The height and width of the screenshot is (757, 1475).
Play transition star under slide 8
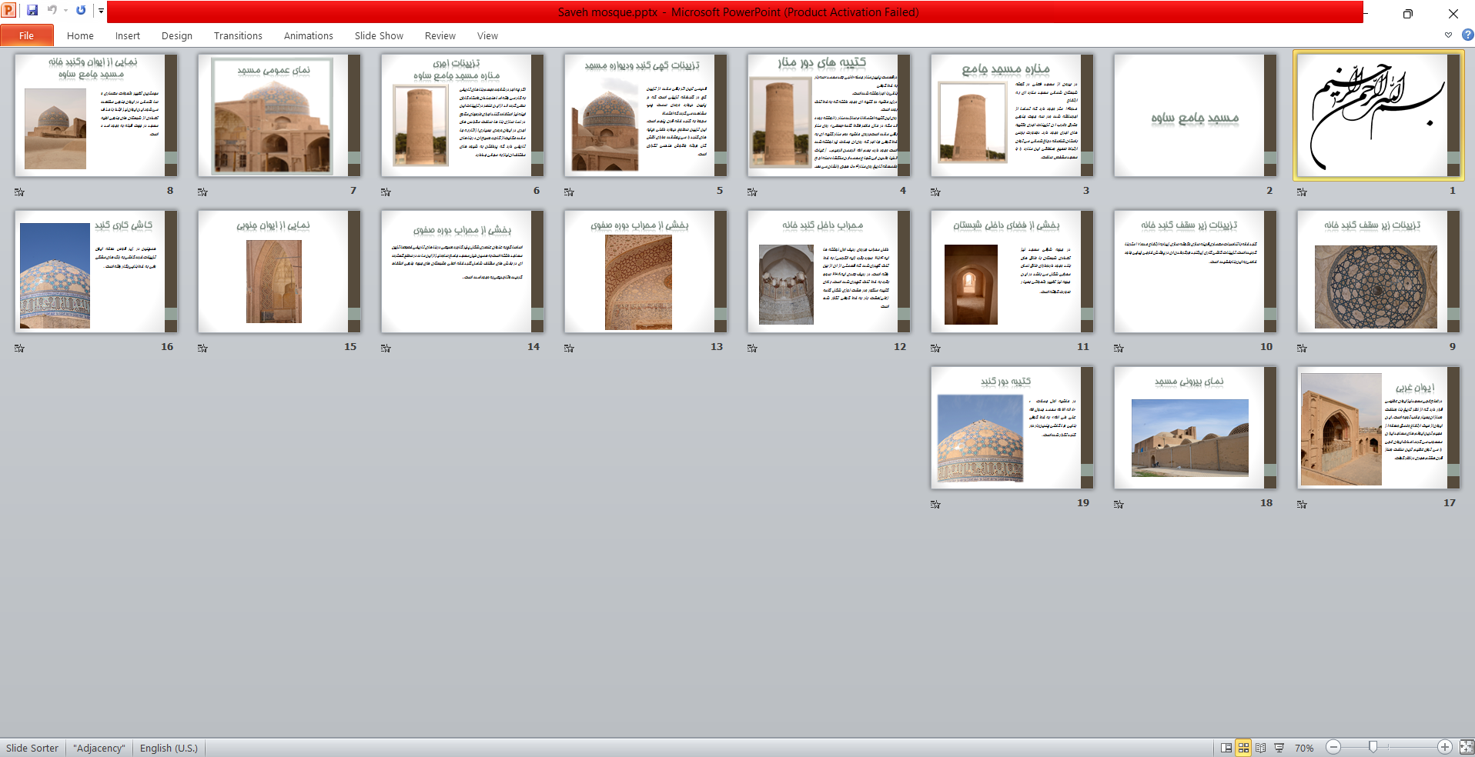click(x=19, y=192)
